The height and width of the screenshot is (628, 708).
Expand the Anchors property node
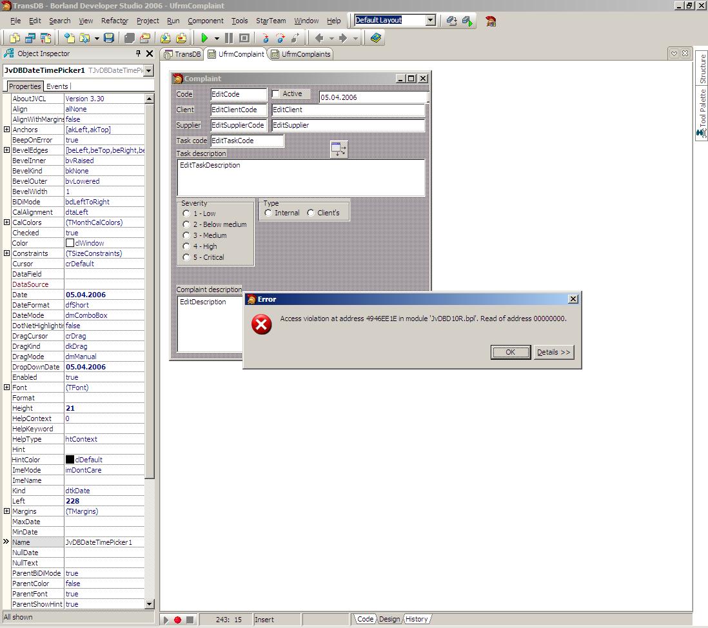(6, 130)
